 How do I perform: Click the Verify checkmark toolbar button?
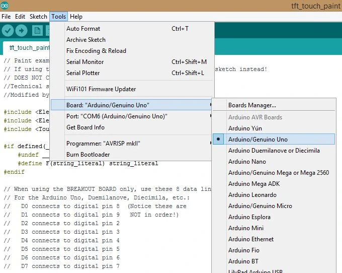[8, 31]
